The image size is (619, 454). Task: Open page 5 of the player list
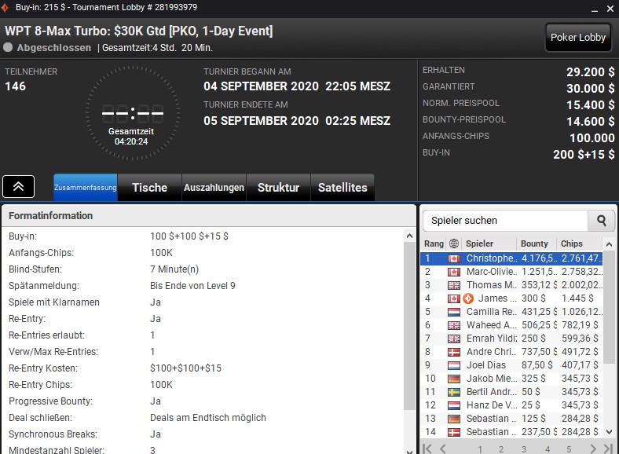pos(569,449)
